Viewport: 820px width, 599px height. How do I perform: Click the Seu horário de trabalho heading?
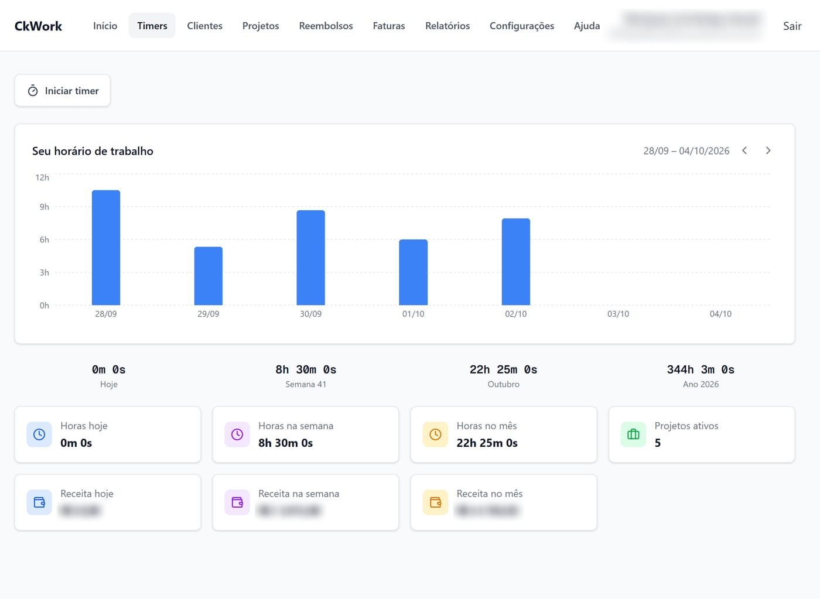tap(93, 151)
